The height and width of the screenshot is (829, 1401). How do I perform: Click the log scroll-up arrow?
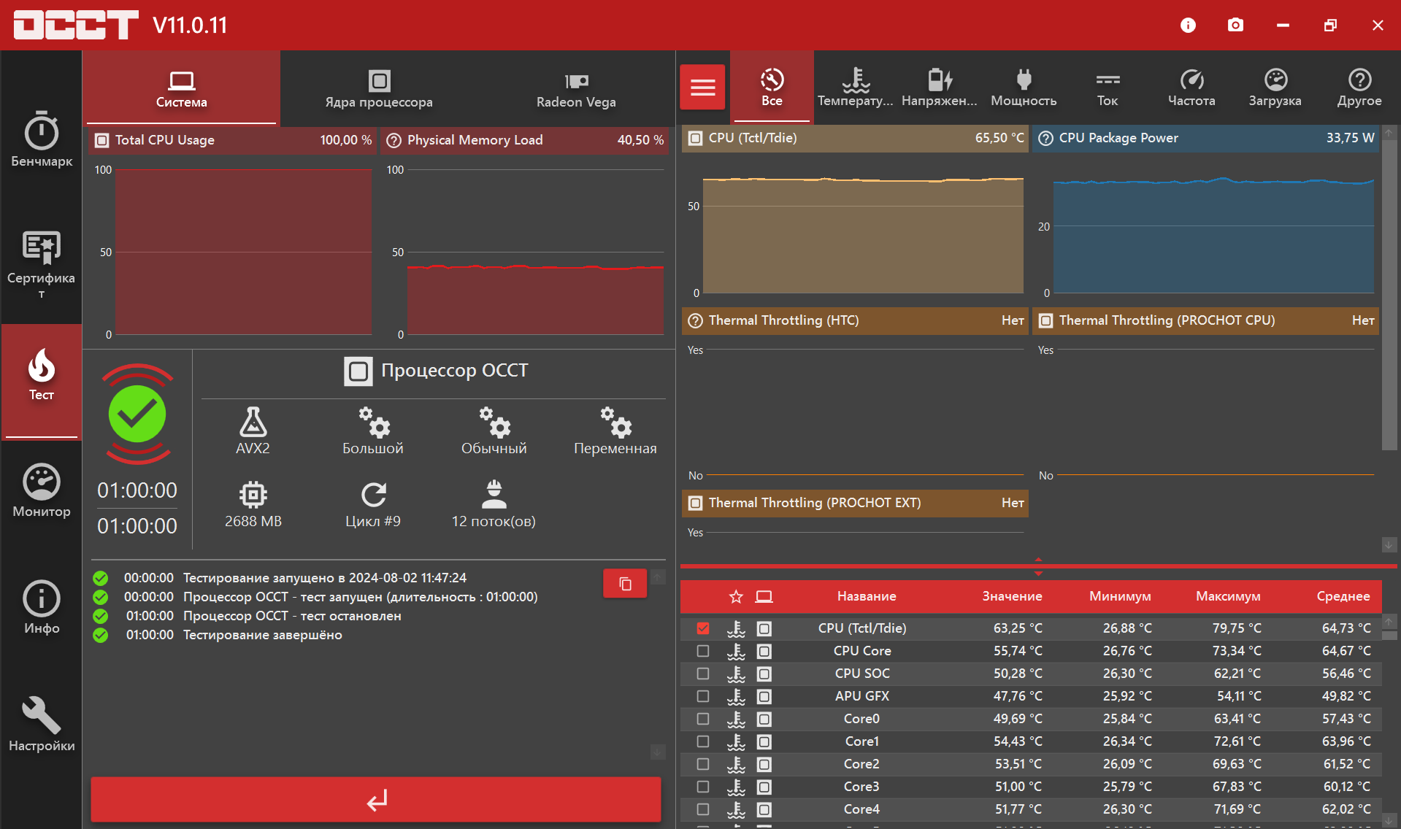(658, 577)
